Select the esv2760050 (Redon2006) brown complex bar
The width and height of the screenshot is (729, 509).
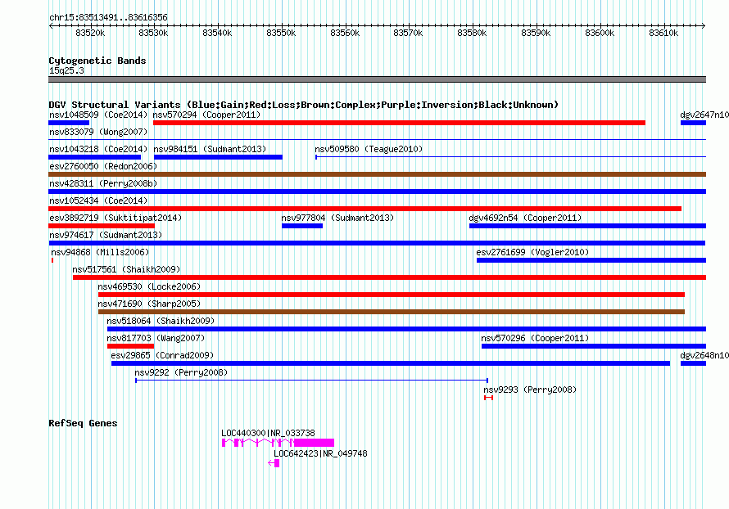coord(377,174)
